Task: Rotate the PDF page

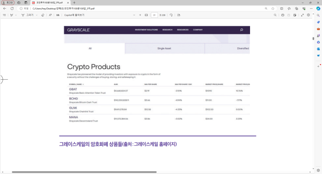Action: (171, 15)
